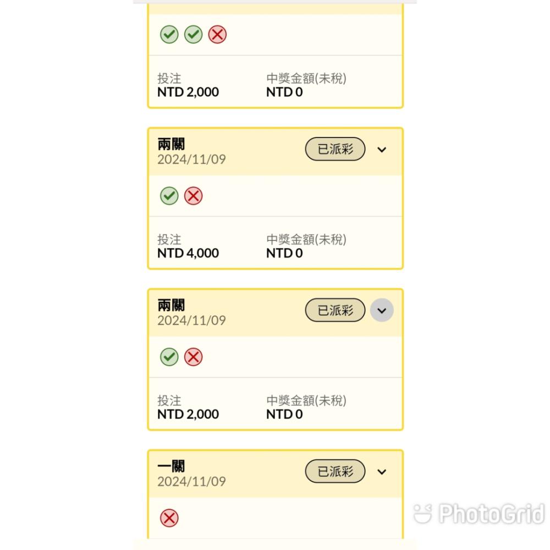Click green check icon in NTD 4,000 card
The image size is (550, 550).
(x=169, y=196)
